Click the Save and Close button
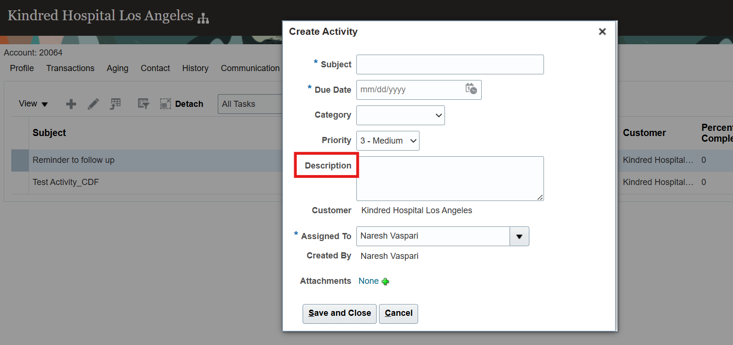This screenshot has height=345, width=733. point(340,313)
